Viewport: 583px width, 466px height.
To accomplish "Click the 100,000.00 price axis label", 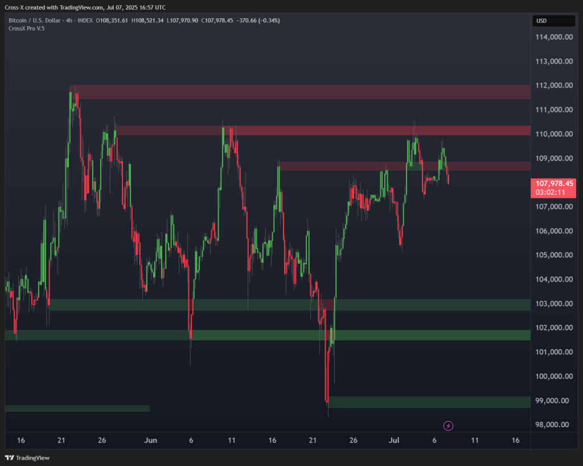I will click(x=552, y=376).
